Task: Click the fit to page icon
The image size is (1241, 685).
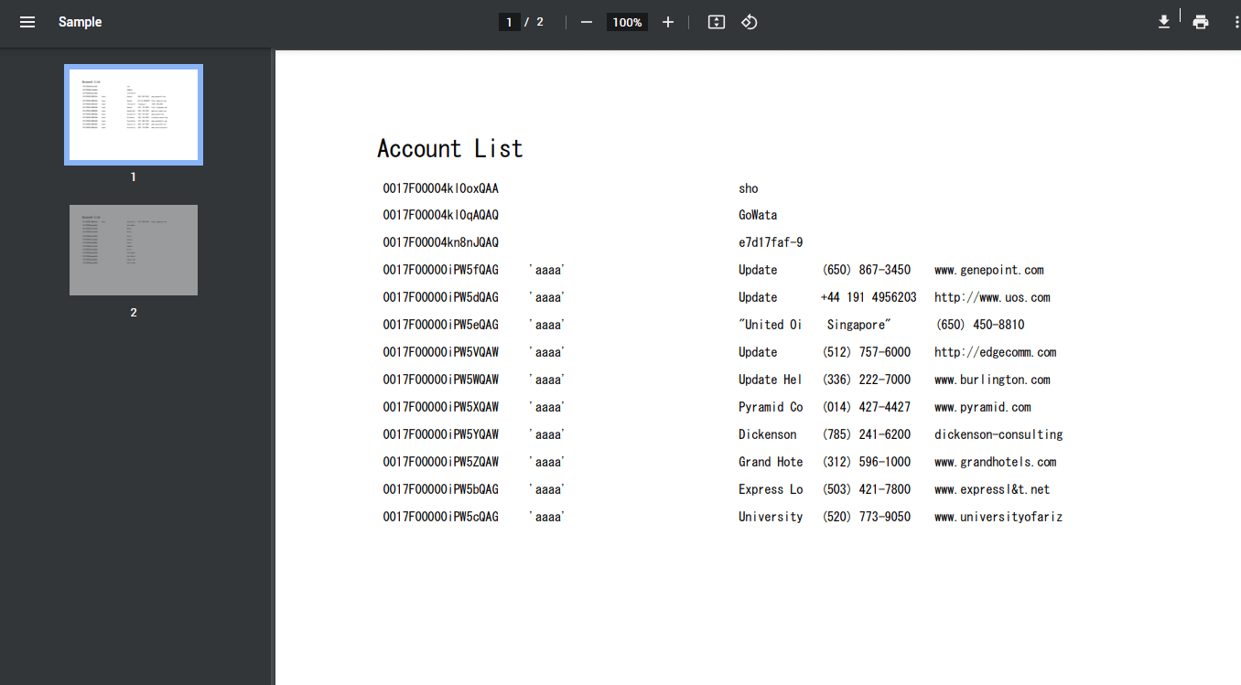Action: click(x=717, y=22)
